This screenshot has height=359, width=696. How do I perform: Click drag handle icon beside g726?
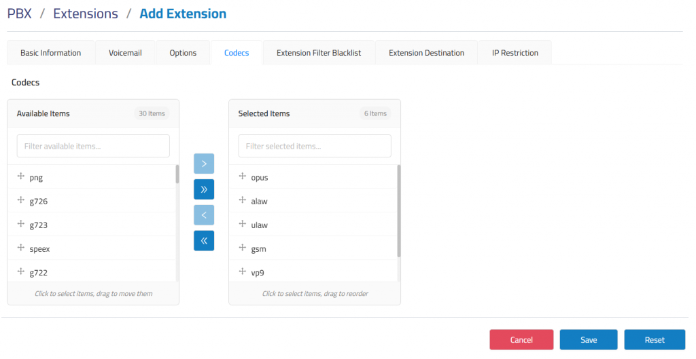pyautogui.click(x=21, y=201)
